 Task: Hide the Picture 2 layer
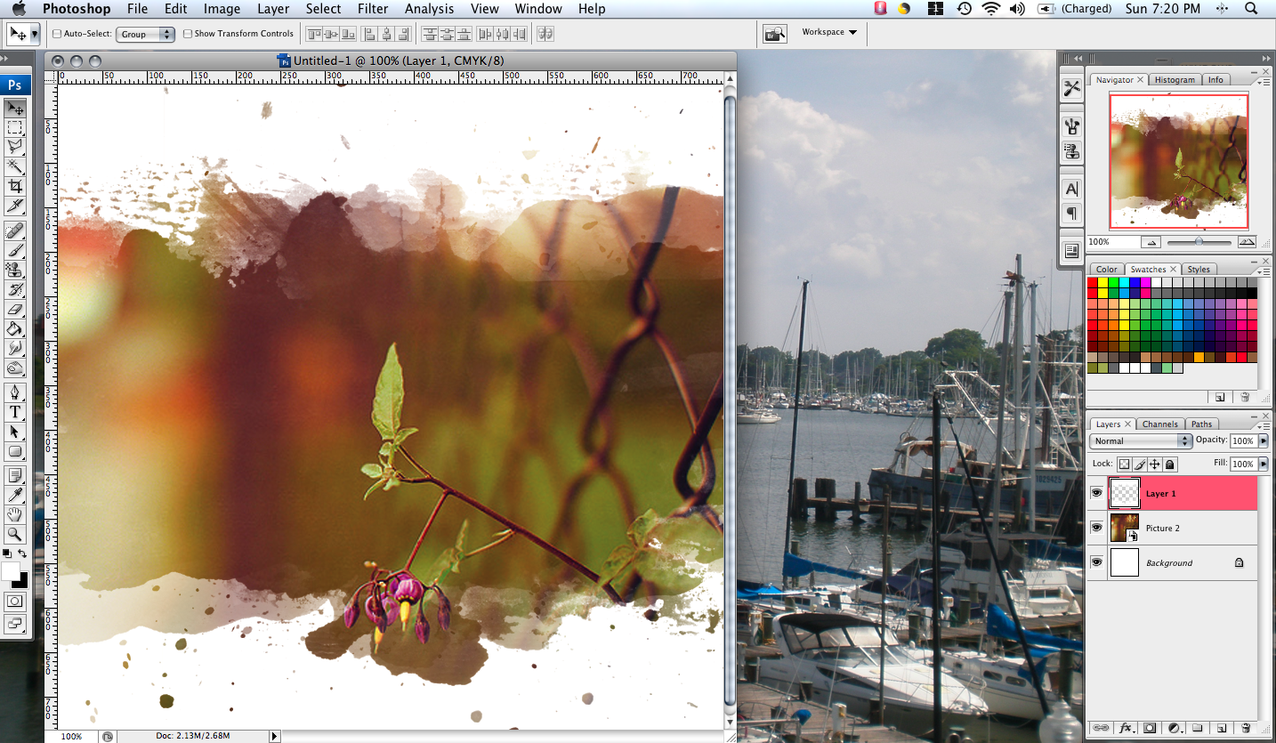click(x=1097, y=527)
